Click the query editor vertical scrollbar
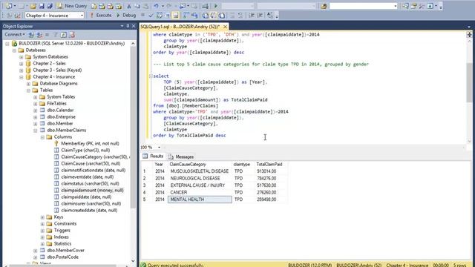475x267 pixels. click(x=469, y=82)
